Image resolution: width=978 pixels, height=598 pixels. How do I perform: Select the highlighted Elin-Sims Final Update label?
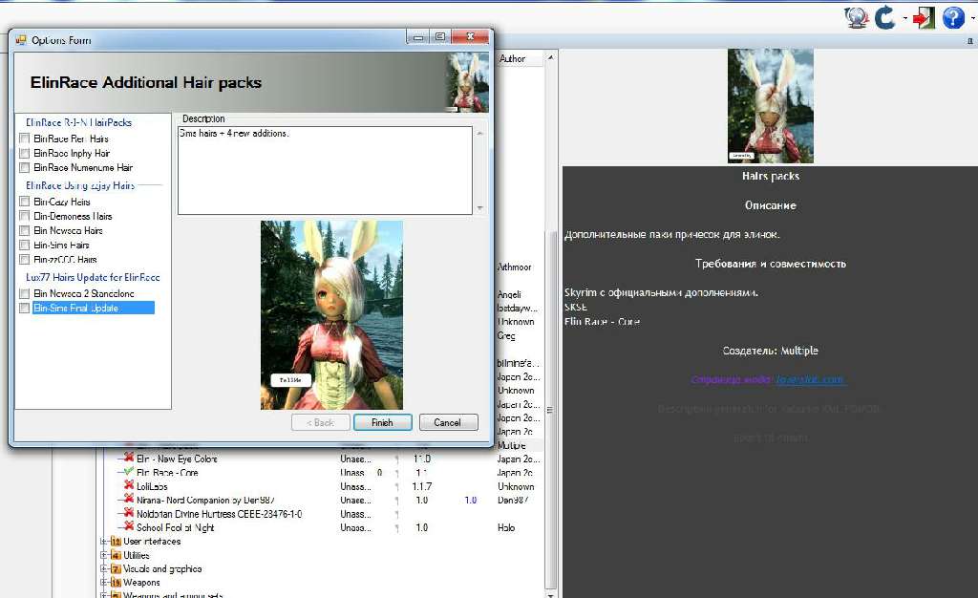[x=93, y=308]
